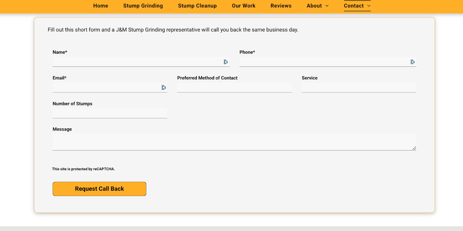Focus the Name input field
Viewport: 463px width, 231px height.
(136, 62)
